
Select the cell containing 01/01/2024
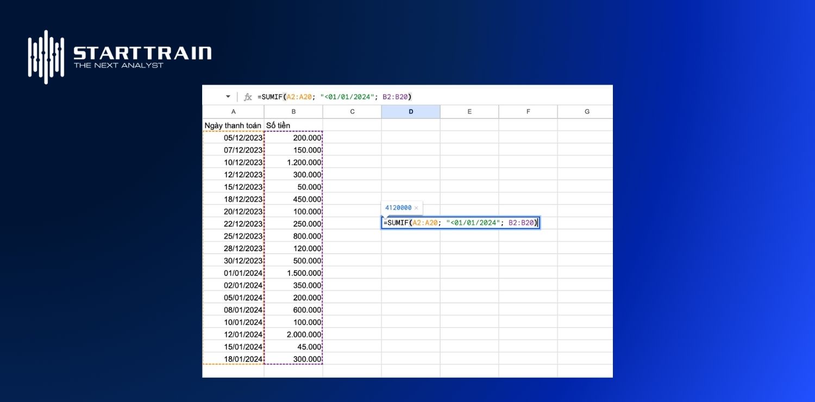233,273
